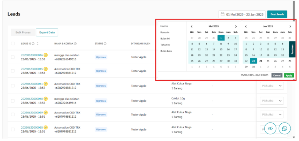
Task: Click the info icon next to Status
Action: (105, 44)
